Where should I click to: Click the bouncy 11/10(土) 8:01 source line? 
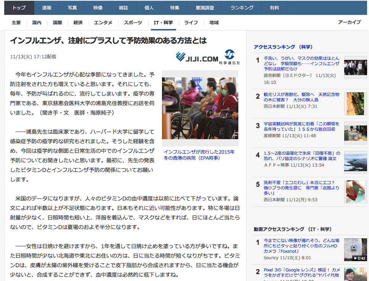pyautogui.click(x=287, y=258)
